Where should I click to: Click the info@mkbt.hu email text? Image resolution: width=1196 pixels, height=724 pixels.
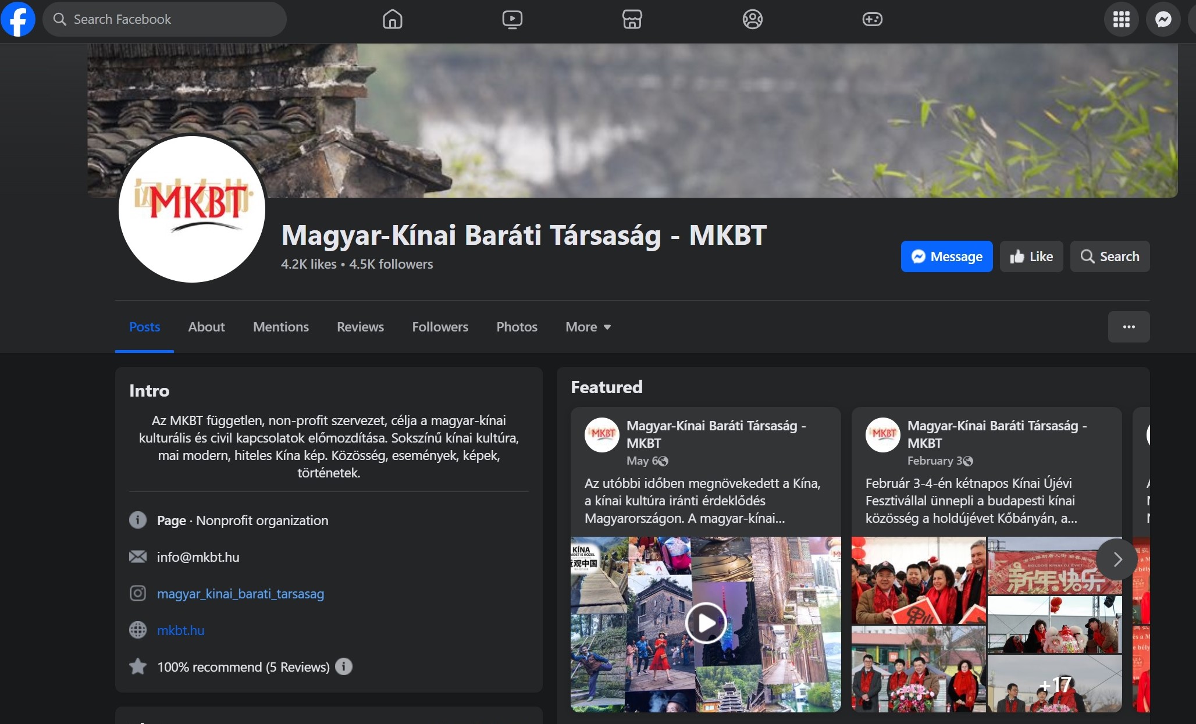coord(198,557)
